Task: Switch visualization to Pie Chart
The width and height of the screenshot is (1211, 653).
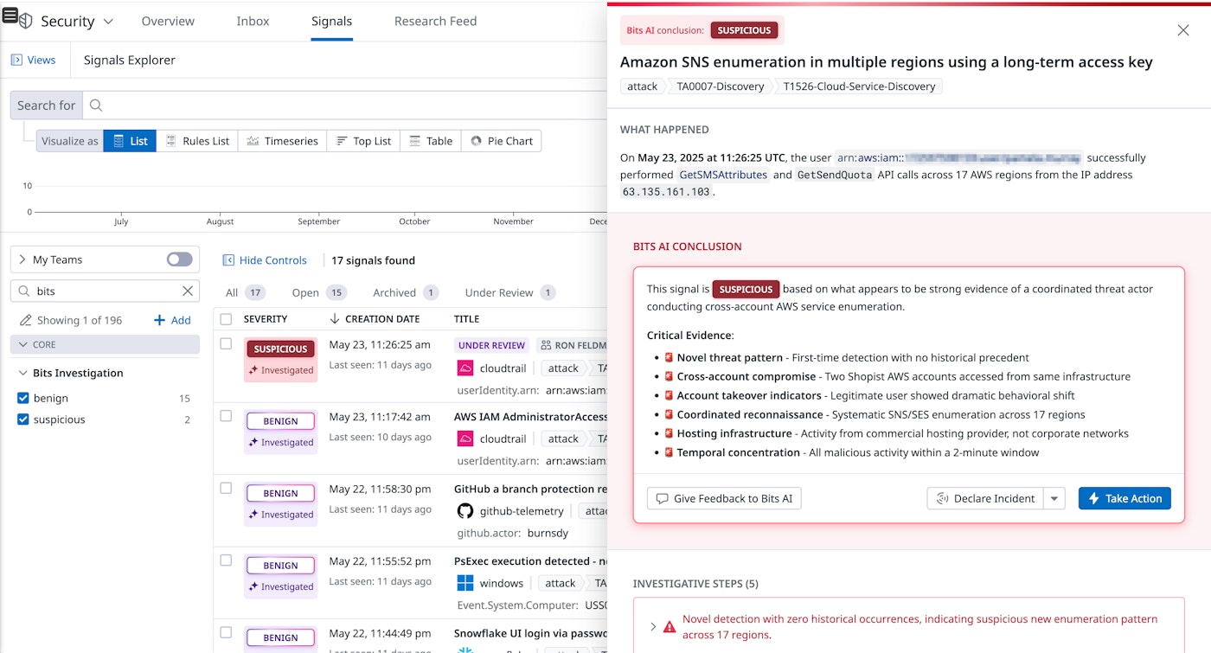Action: coord(502,141)
